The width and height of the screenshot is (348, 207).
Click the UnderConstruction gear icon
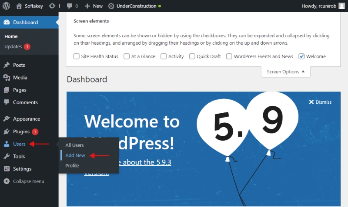tap(111, 6)
